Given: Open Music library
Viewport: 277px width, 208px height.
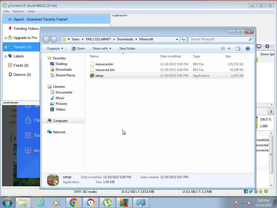Looking at the screenshot, I should [x=60, y=98].
